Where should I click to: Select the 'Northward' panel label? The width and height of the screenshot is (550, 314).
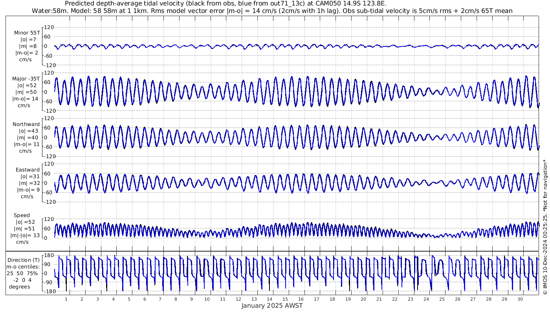pyautogui.click(x=26, y=124)
